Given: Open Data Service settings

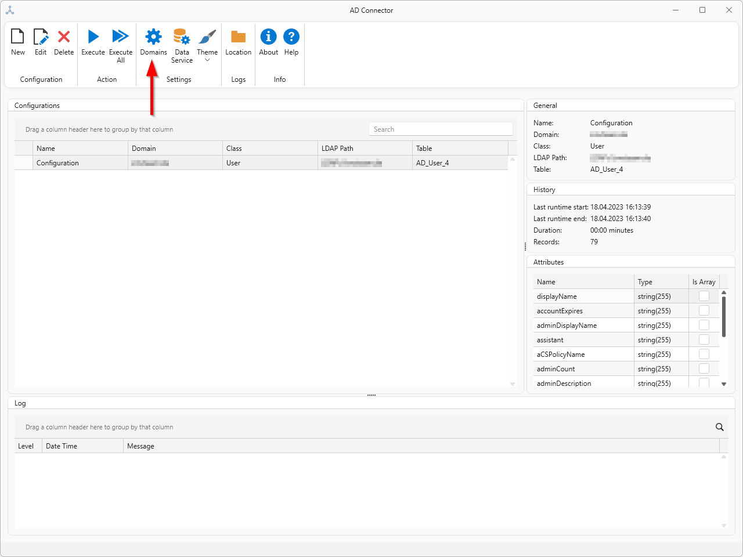Looking at the screenshot, I should tap(182, 46).
